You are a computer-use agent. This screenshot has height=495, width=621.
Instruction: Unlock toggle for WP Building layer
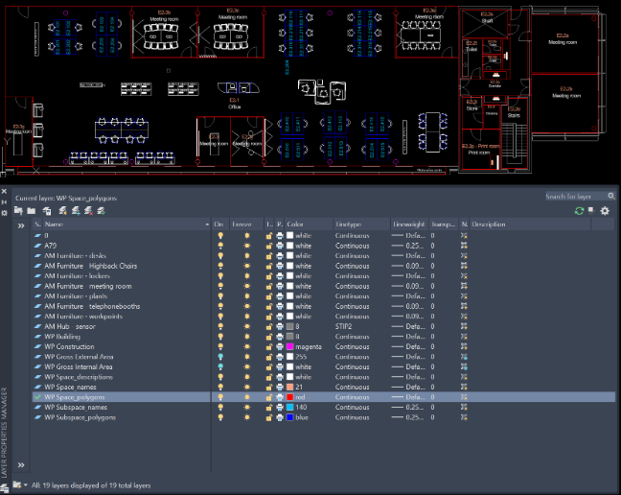[x=269, y=337]
